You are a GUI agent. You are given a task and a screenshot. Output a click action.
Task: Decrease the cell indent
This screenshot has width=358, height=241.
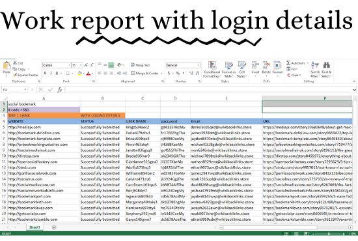click(x=119, y=73)
